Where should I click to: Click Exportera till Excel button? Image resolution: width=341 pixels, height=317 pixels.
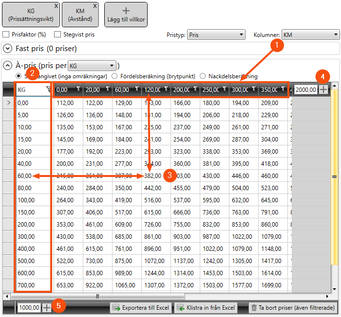click(x=140, y=307)
